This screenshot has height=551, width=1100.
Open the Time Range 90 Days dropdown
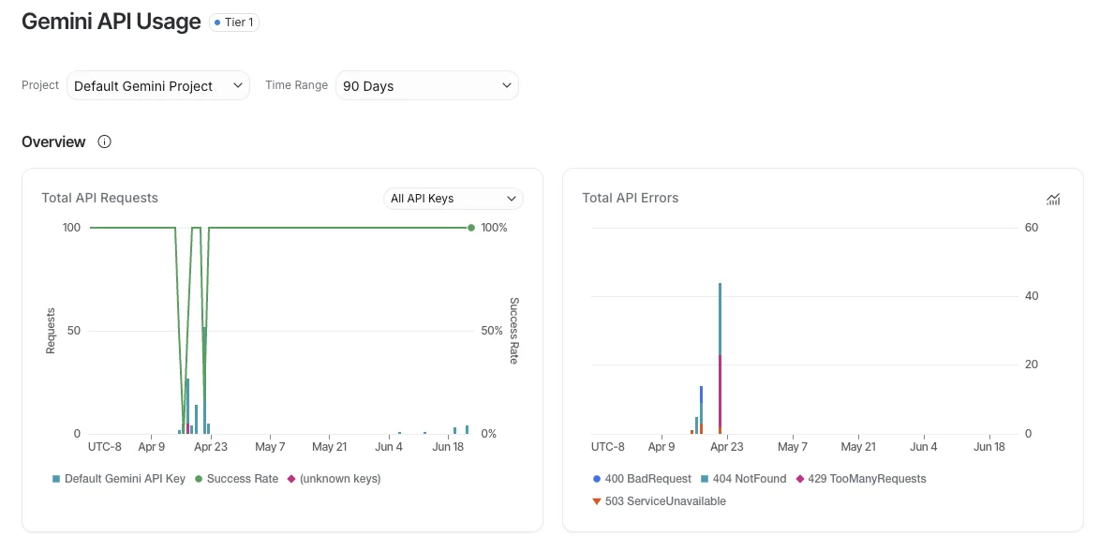point(427,85)
